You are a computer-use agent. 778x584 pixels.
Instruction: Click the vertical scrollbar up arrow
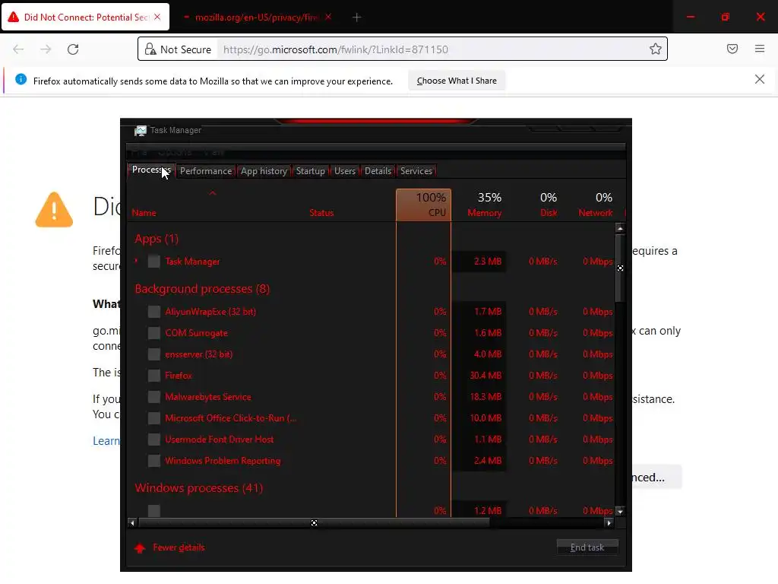point(620,228)
